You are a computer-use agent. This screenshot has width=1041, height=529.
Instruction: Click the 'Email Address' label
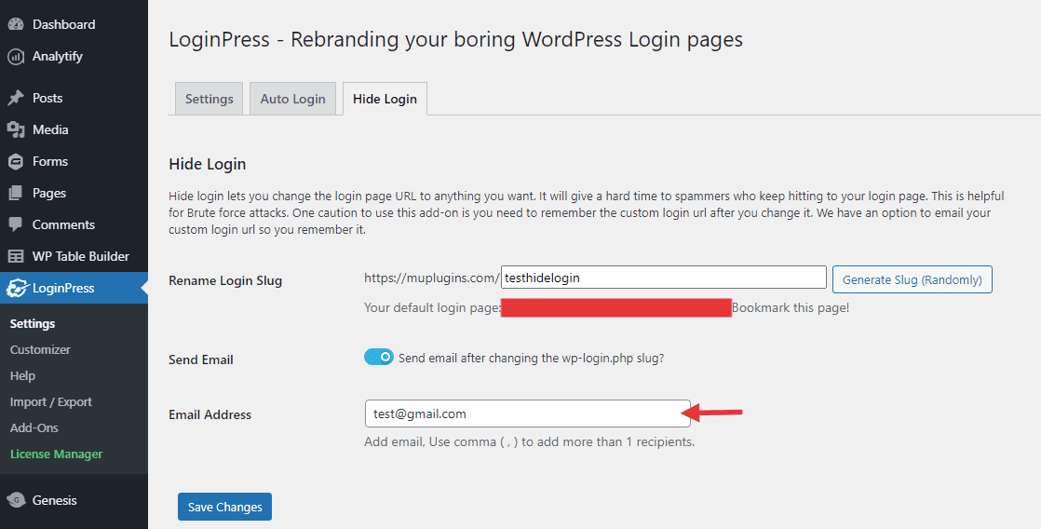[210, 414]
